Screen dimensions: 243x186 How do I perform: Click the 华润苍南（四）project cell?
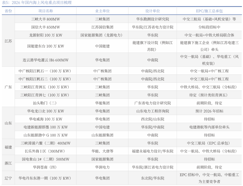(x=46, y=167)
